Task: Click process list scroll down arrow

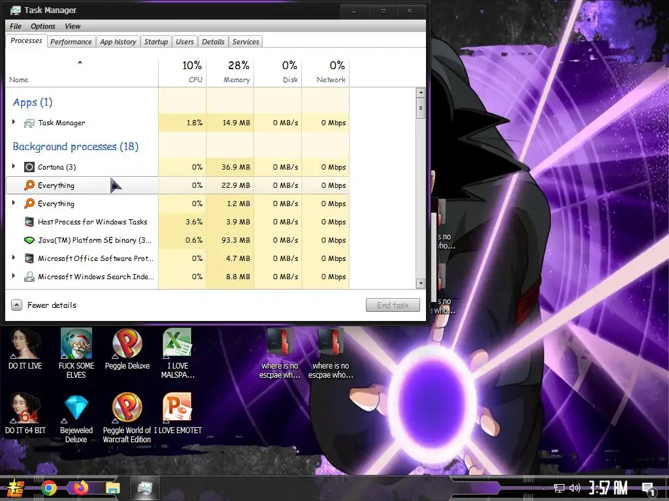Action: point(421,283)
